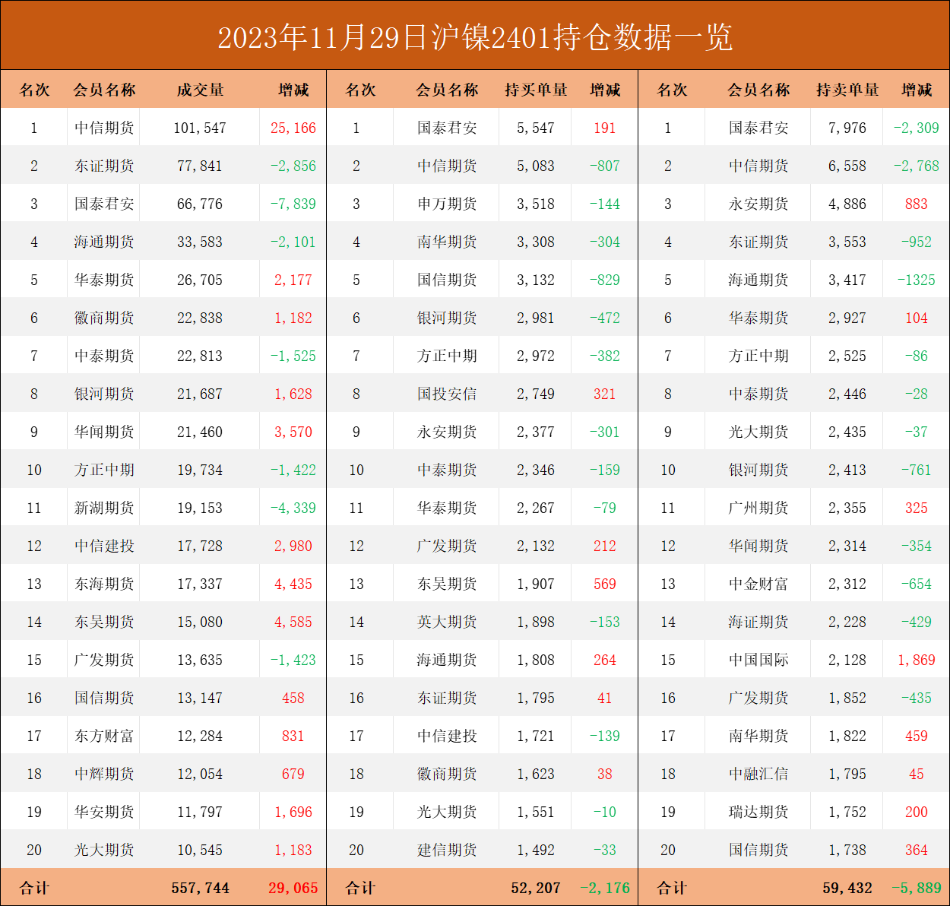This screenshot has height=906, width=950.
Task: Click long position value 5,547
Action: 536,128
